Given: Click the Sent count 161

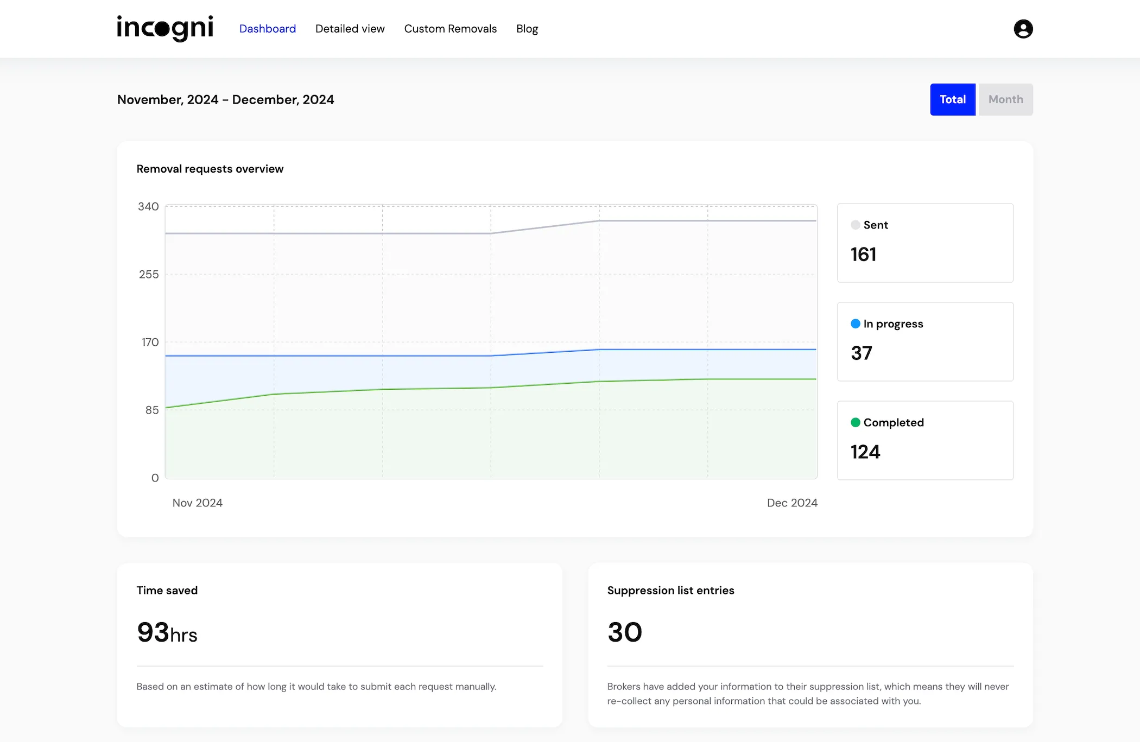Looking at the screenshot, I should (863, 254).
